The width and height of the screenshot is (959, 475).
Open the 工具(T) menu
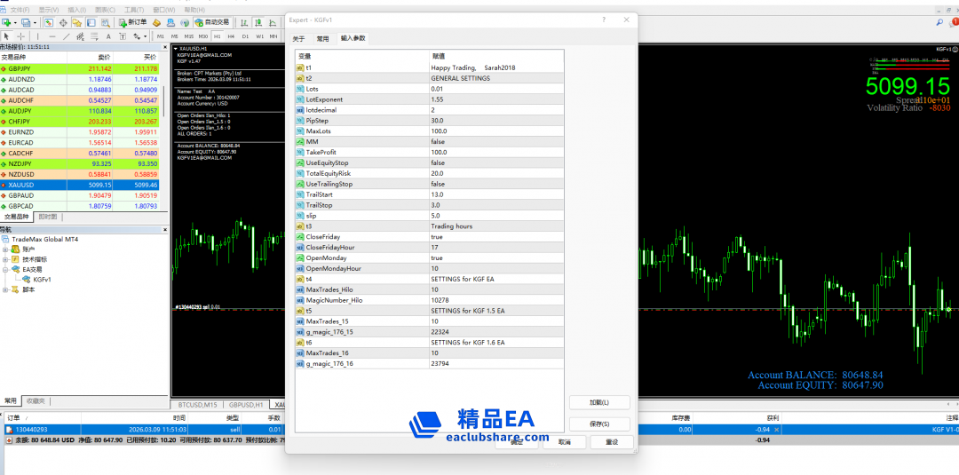click(133, 9)
